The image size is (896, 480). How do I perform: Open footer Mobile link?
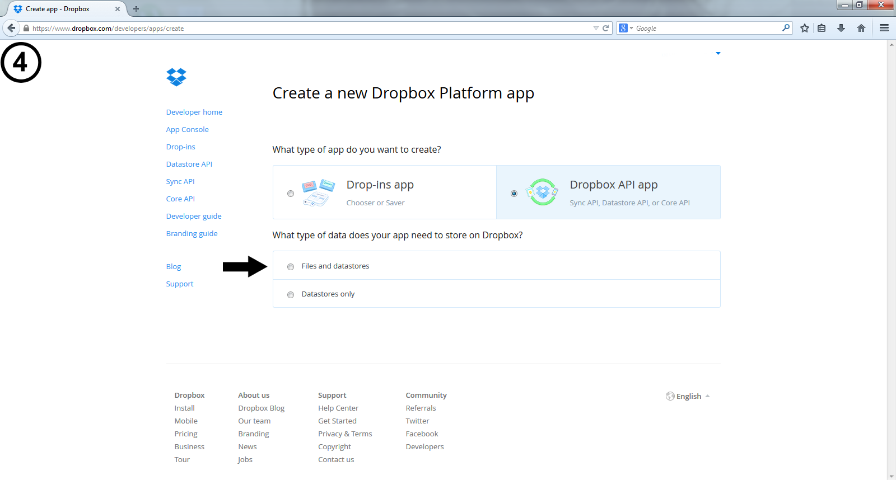(x=186, y=421)
